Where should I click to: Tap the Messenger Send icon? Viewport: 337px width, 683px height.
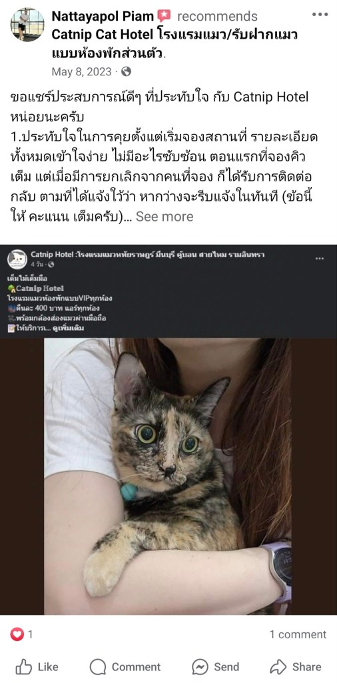200,667
